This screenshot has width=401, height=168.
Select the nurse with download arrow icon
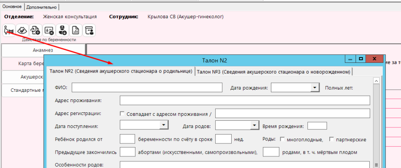pos(62,31)
